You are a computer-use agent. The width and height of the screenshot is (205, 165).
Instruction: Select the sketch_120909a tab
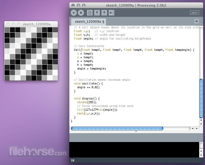[89, 22]
